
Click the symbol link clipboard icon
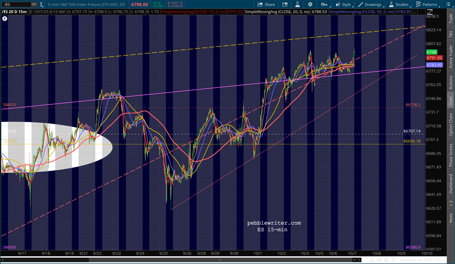(41, 4)
